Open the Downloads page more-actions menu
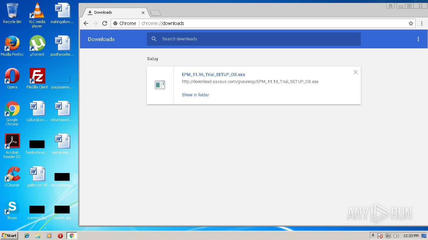Viewport: 428px width, 240px height. [x=418, y=39]
